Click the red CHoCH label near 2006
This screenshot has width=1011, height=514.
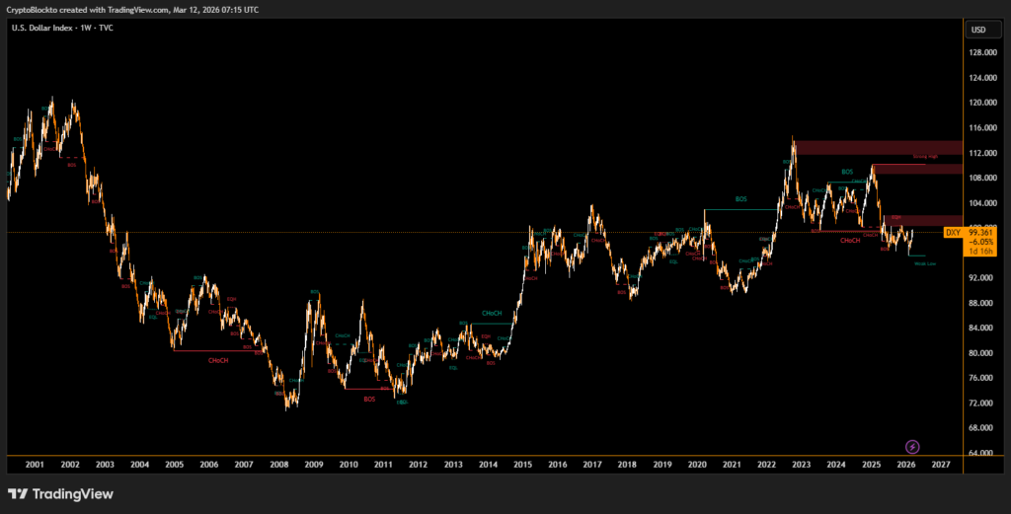(x=218, y=360)
